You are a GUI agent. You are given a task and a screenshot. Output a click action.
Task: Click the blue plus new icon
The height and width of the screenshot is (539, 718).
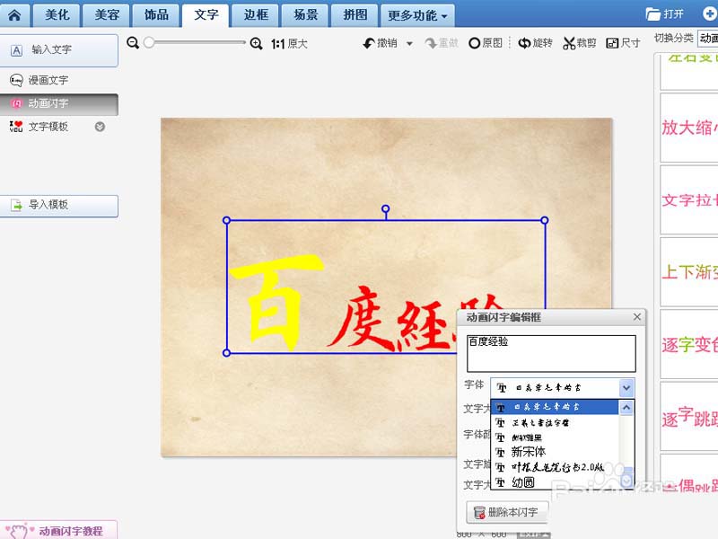point(710,13)
